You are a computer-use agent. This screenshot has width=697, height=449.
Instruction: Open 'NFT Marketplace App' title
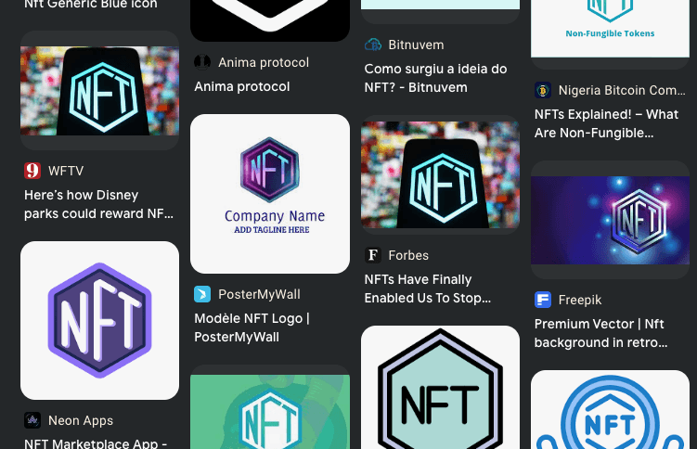pyautogui.click(x=96, y=443)
